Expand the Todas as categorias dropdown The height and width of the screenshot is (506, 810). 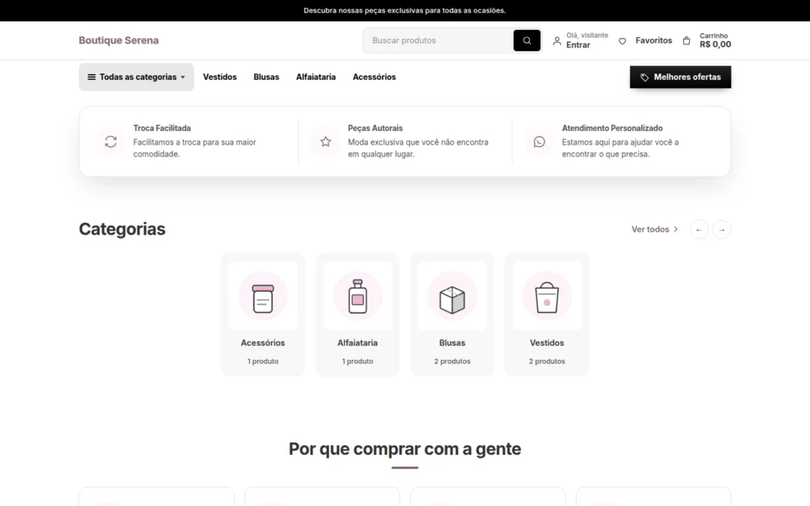136,77
